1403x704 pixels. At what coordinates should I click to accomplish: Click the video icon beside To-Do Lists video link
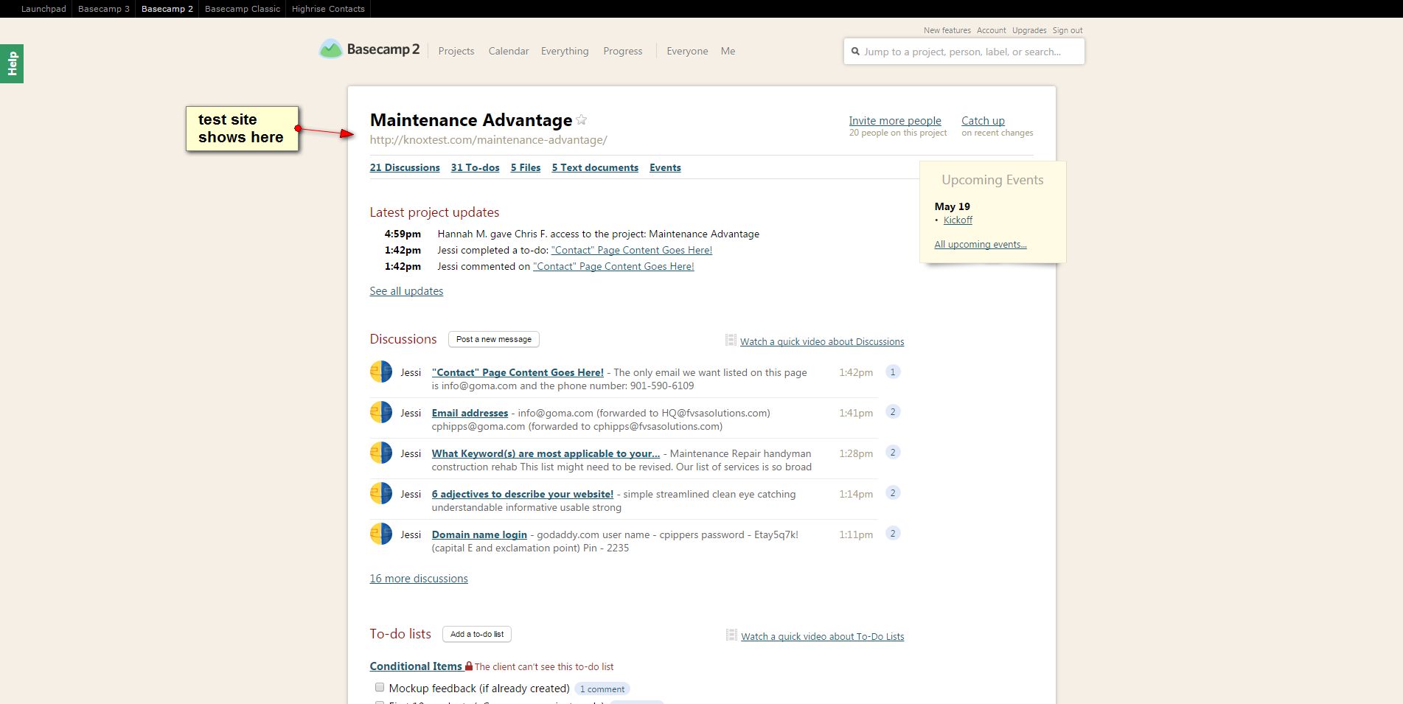[731, 635]
